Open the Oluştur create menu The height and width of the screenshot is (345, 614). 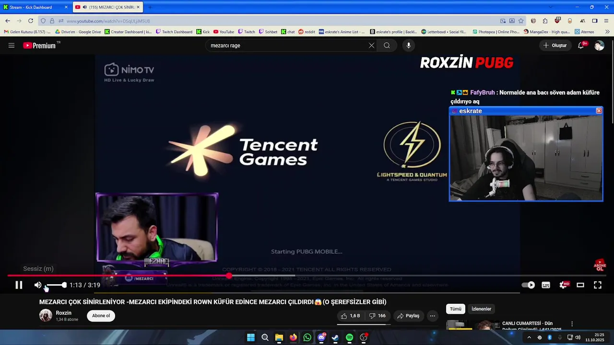[x=555, y=46]
